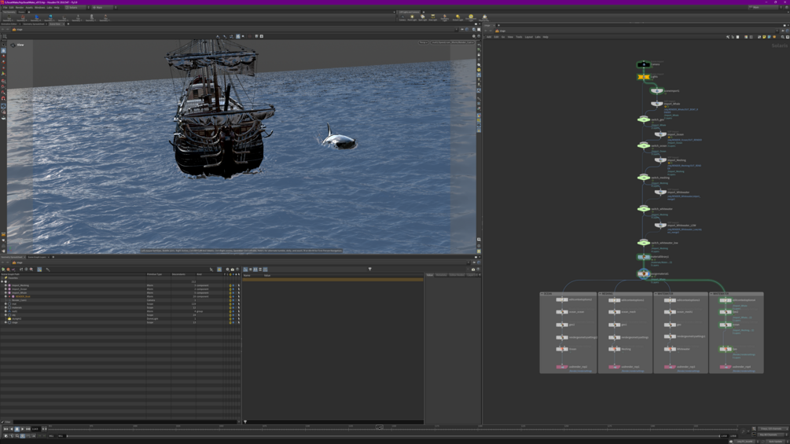The image size is (790, 444).
Task: Click the skylight1 dome light icon in tree
Action: pos(9,318)
